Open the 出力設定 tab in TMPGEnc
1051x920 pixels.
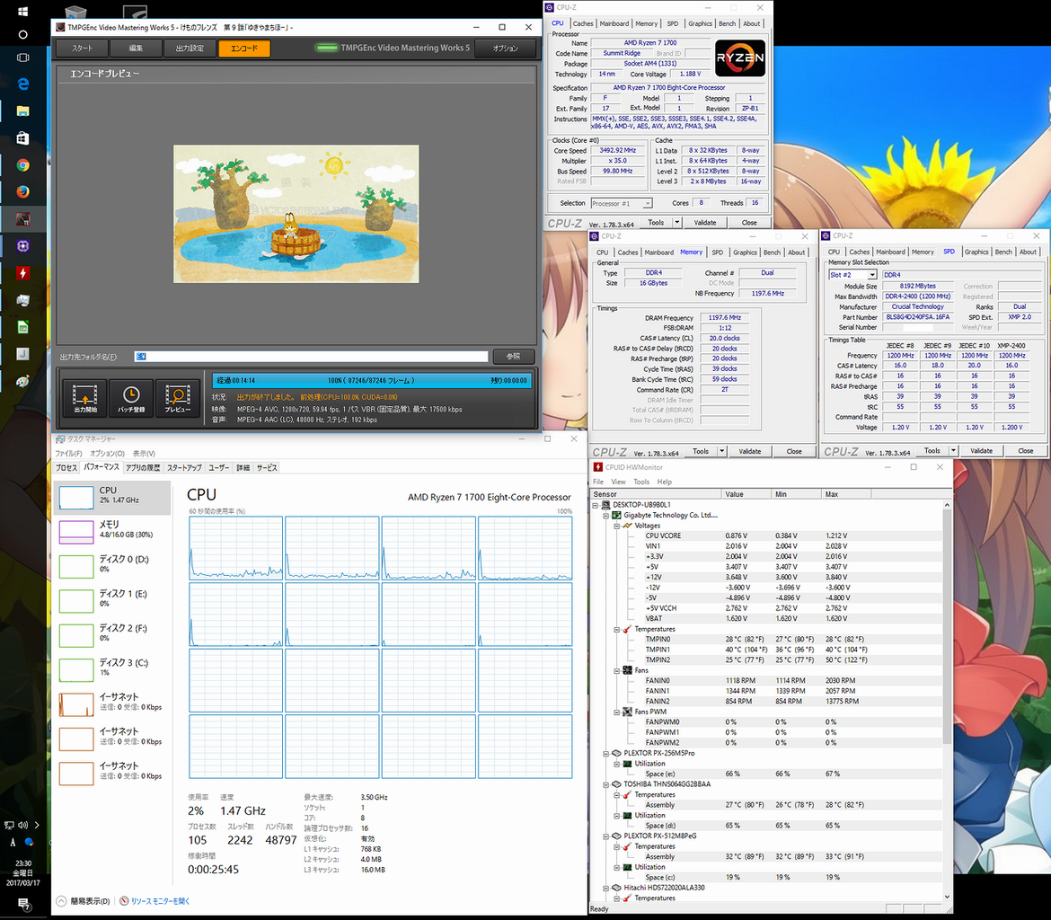point(190,49)
